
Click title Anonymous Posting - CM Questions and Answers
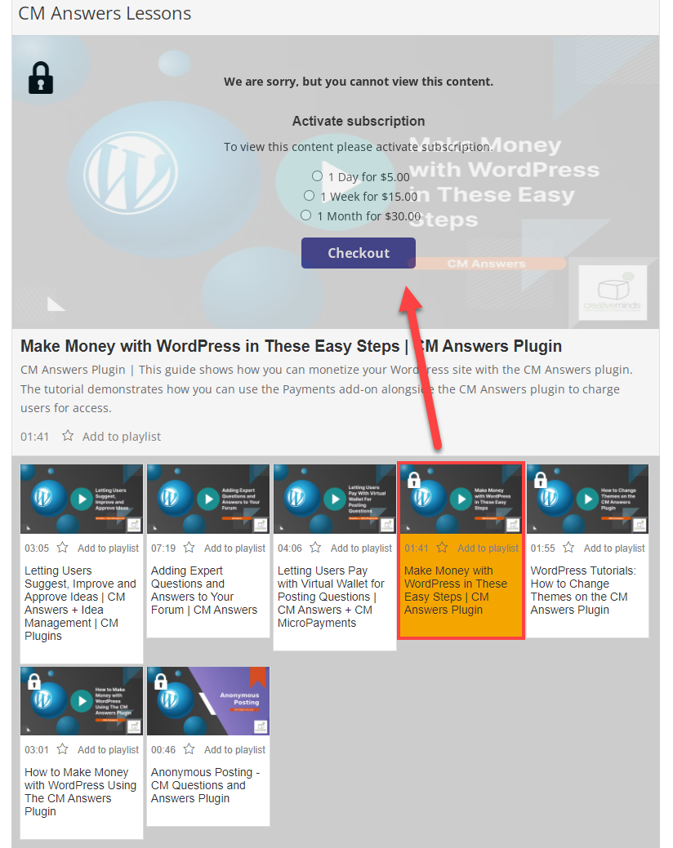[205, 785]
